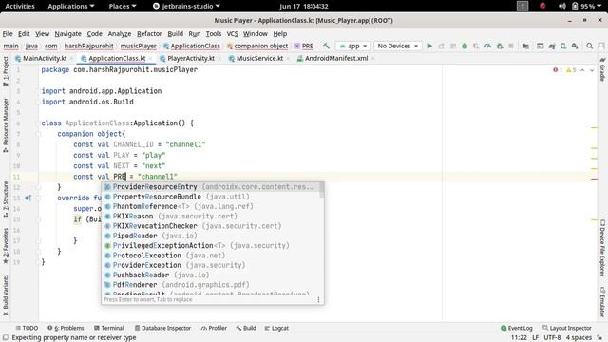Click the override gutter icon on line 13

28,198
